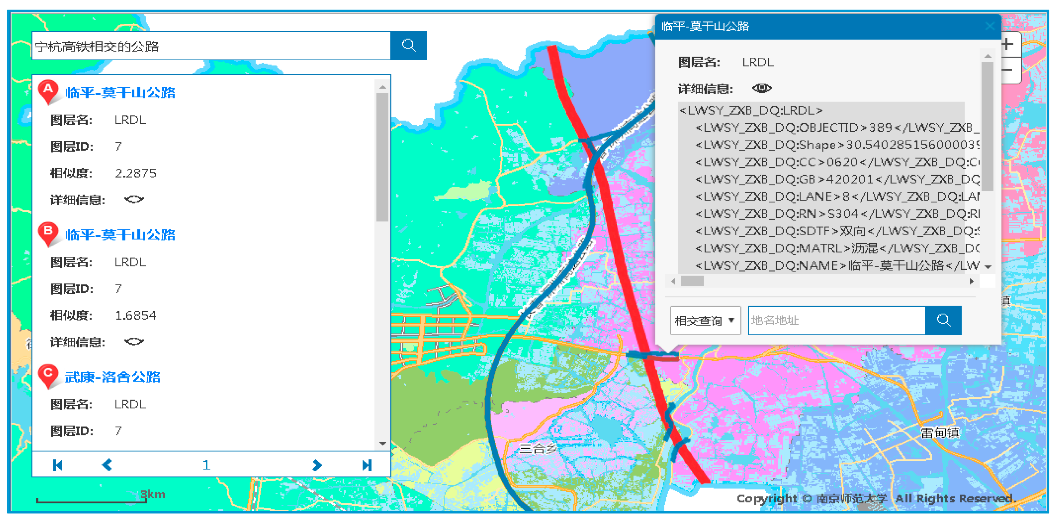
Task: Click the popup vertical scrollbar thumb
Action: pyautogui.click(x=987, y=127)
